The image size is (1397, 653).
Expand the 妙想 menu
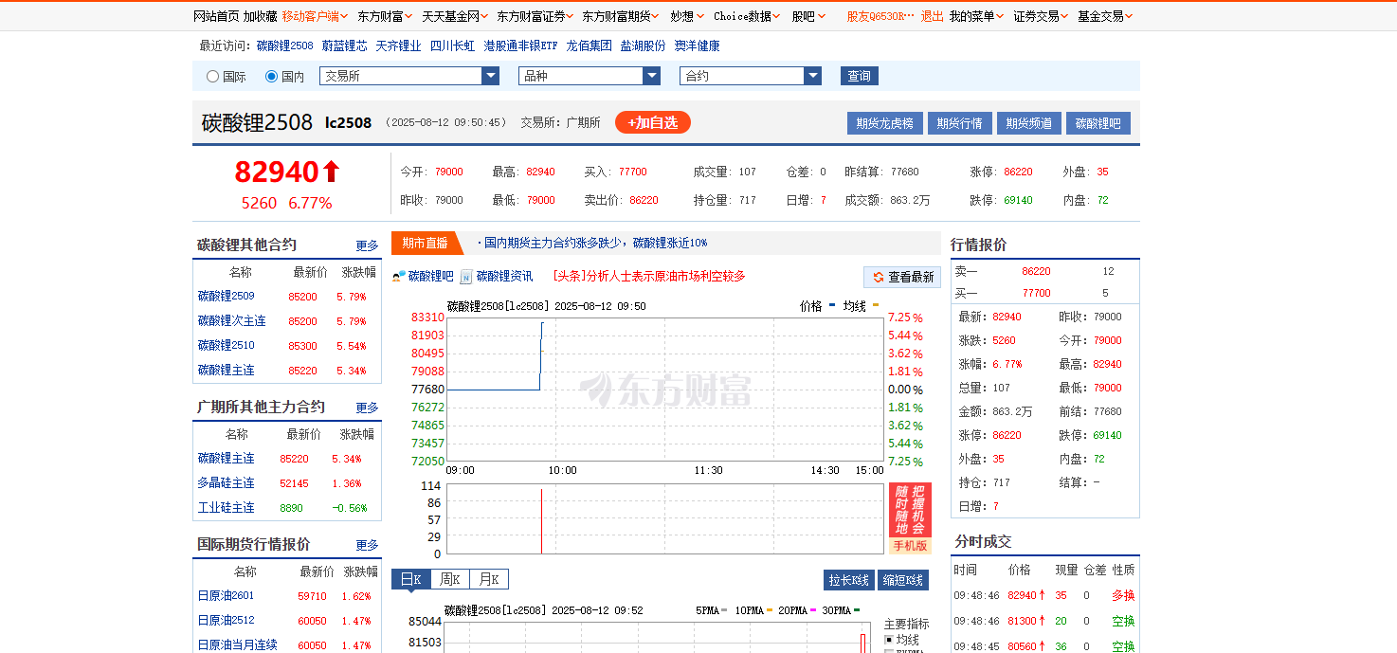(x=686, y=16)
